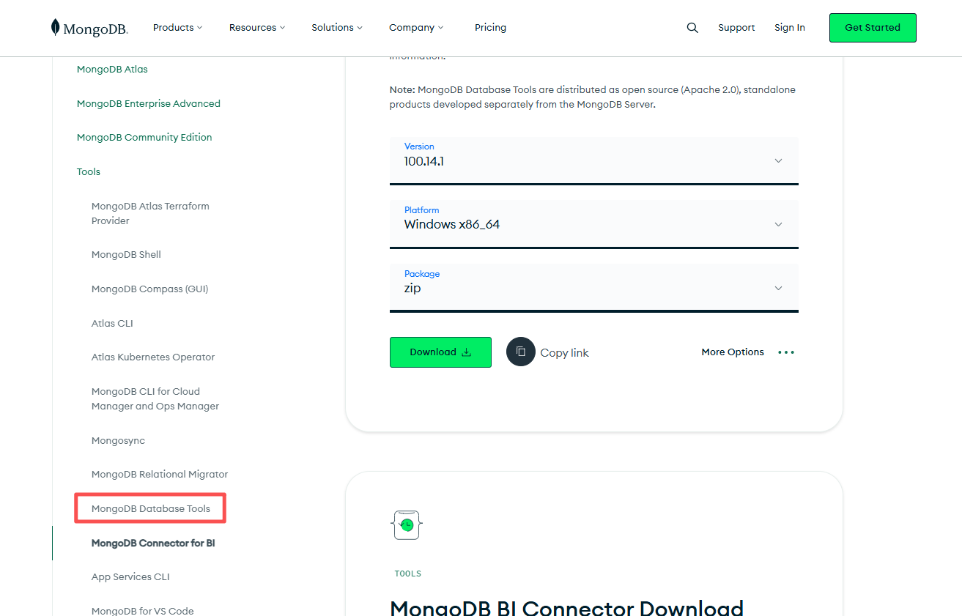Image resolution: width=962 pixels, height=616 pixels.
Task: Click the More Options label
Action: click(x=733, y=352)
